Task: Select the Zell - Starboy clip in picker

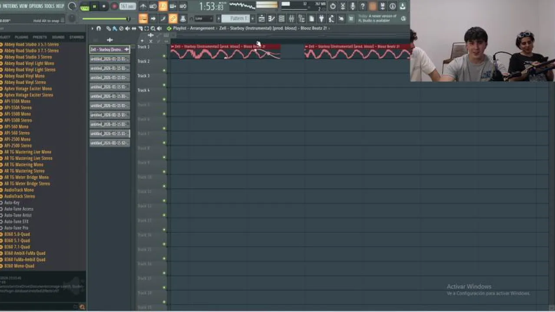Action: point(109,49)
